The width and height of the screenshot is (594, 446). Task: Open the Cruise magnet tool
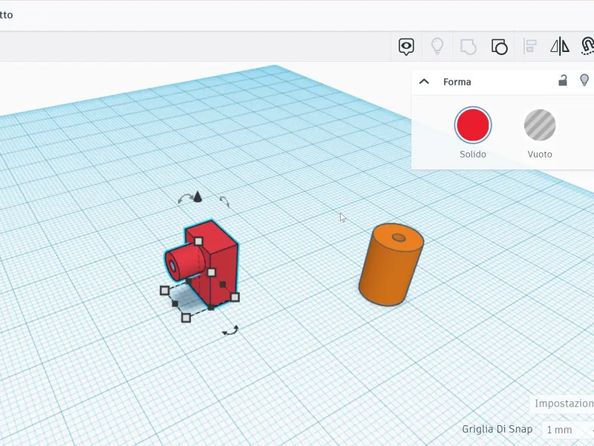coord(587,46)
